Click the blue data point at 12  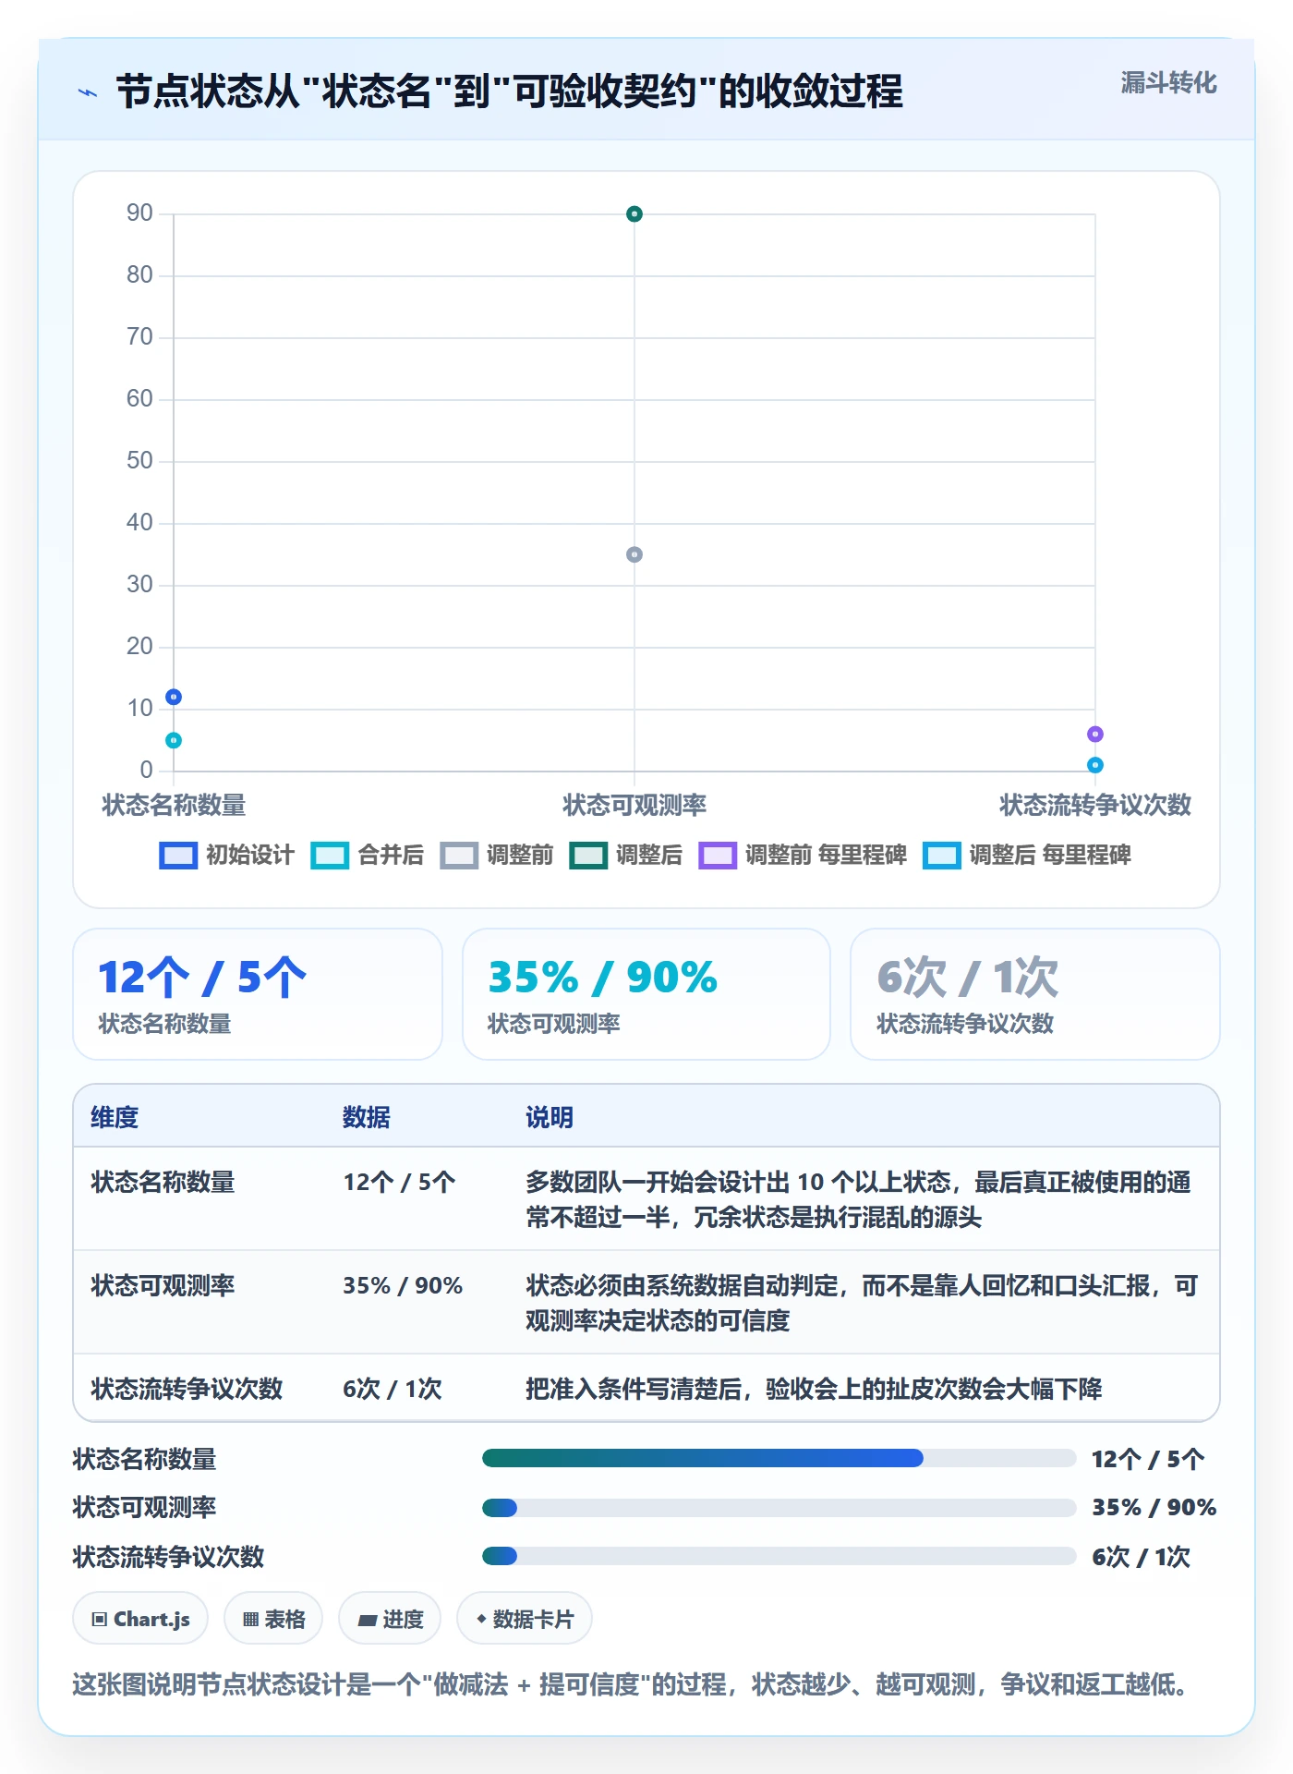tap(174, 697)
